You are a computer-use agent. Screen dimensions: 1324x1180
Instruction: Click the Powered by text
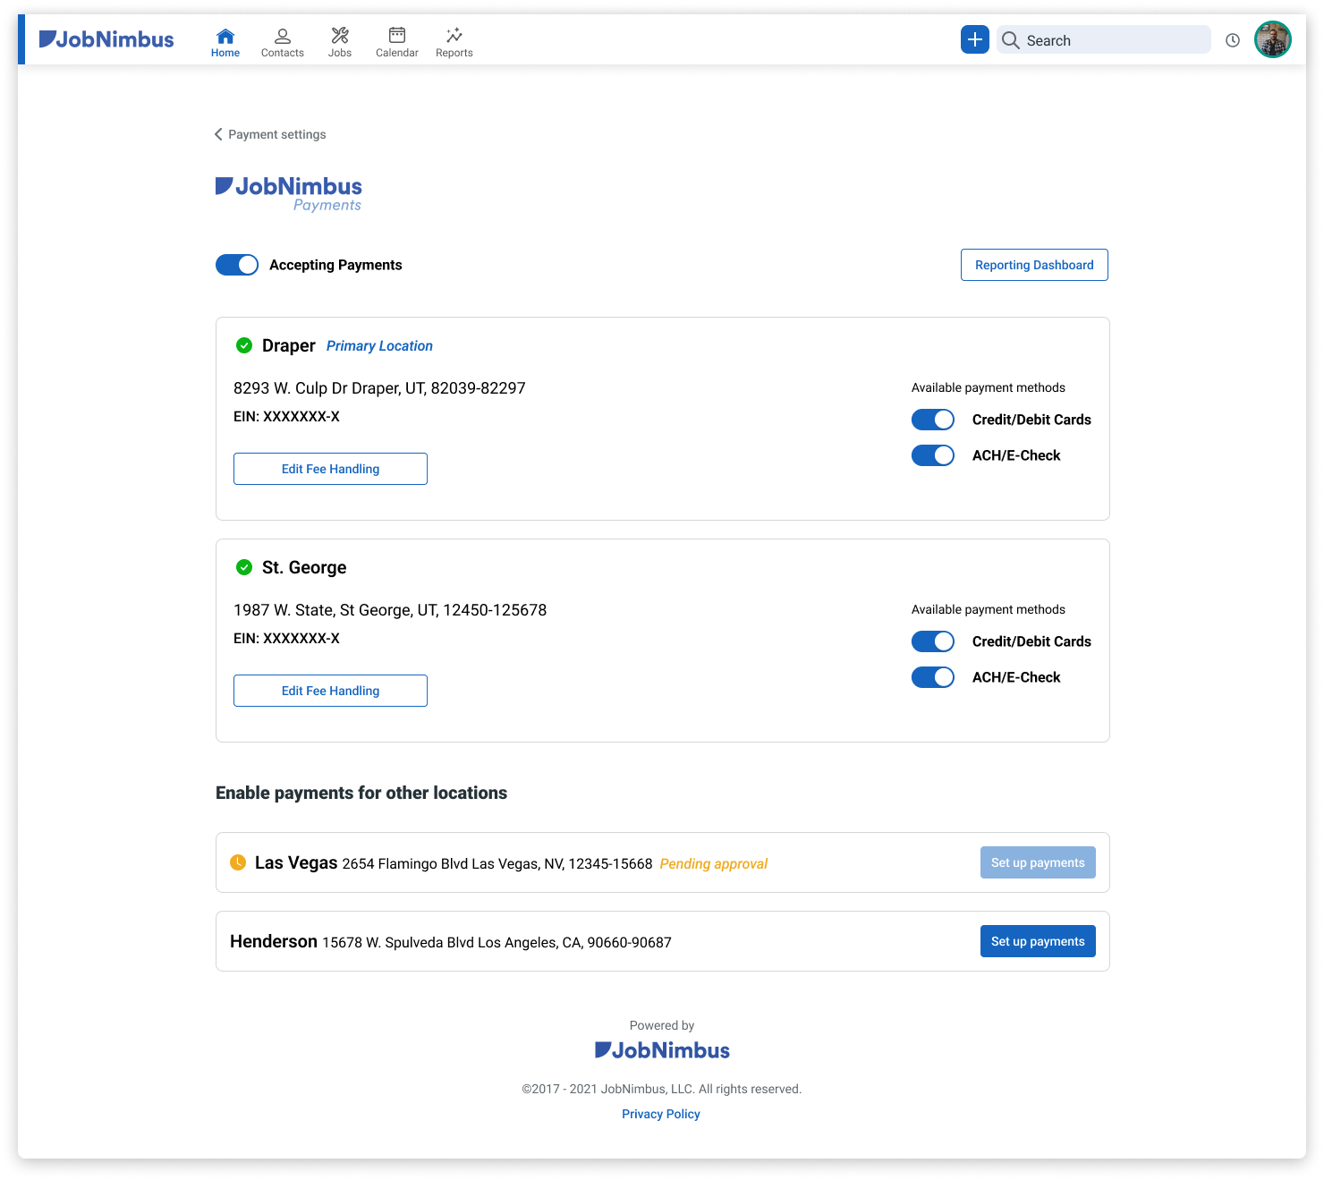tap(662, 1025)
